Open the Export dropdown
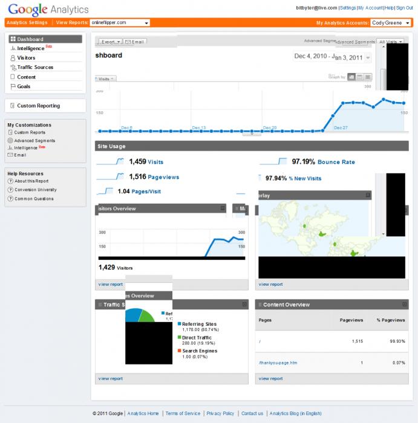The height and width of the screenshot is (423, 418). [x=111, y=42]
